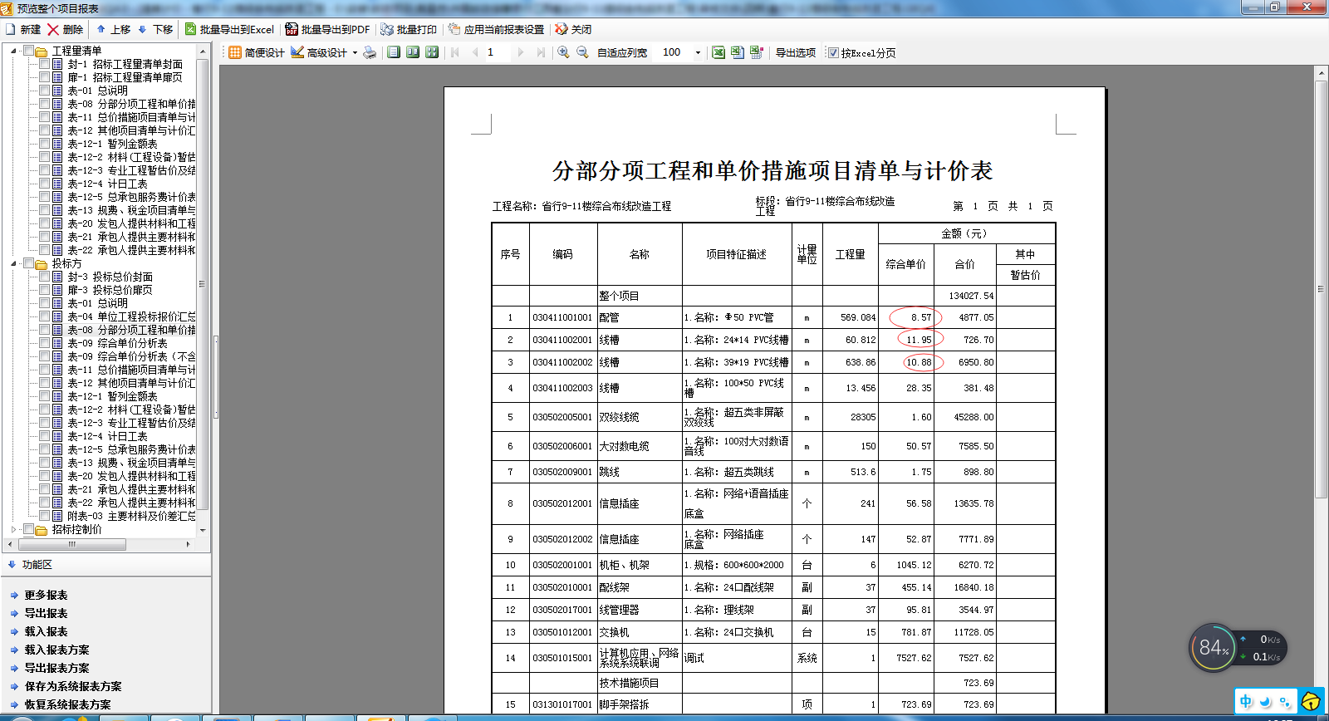Image resolution: width=1329 pixels, height=721 pixels.
Task: Click the 84% memory floating widget
Action: pos(1213,648)
